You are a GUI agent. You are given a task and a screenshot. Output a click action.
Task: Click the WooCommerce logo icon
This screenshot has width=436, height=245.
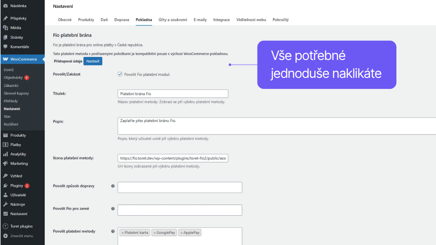click(5, 59)
